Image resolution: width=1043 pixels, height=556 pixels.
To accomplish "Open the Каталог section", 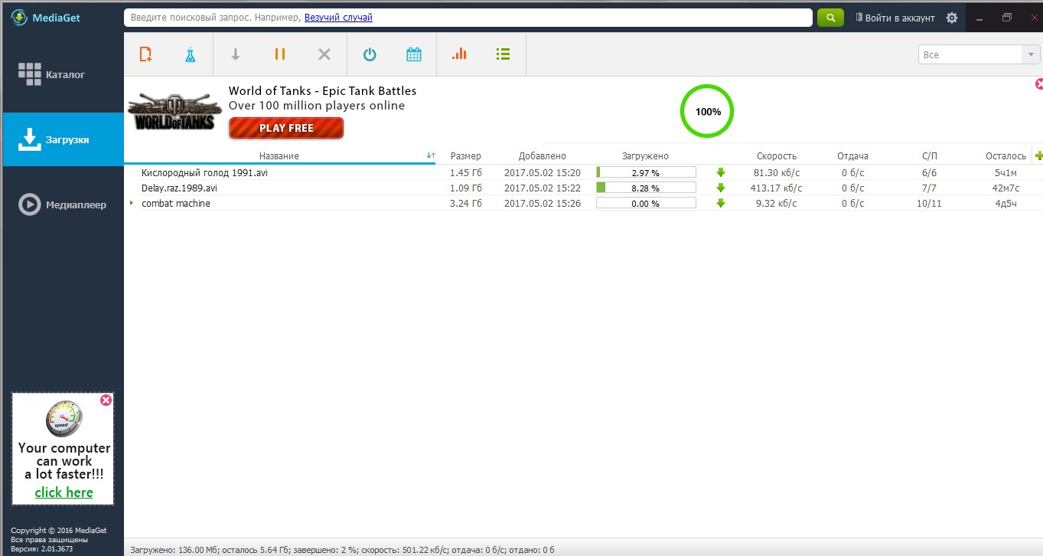I will coord(63,74).
